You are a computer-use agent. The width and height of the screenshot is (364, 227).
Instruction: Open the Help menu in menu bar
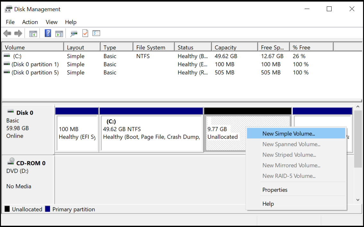71,22
